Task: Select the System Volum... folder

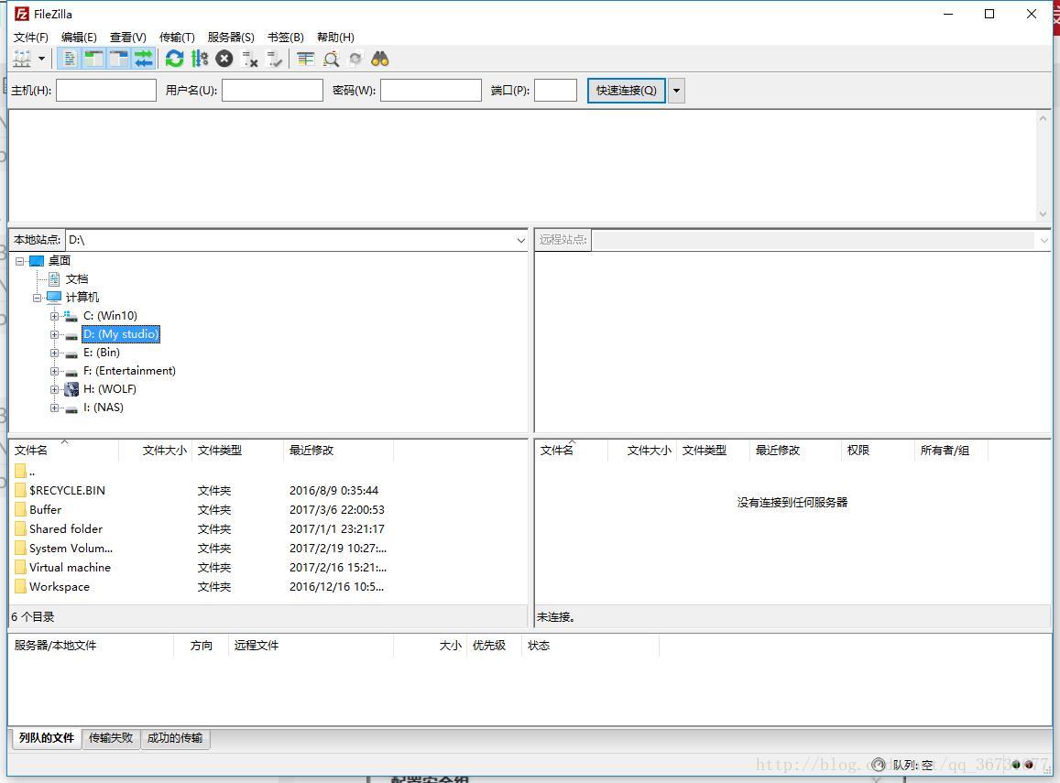Action: (71, 548)
